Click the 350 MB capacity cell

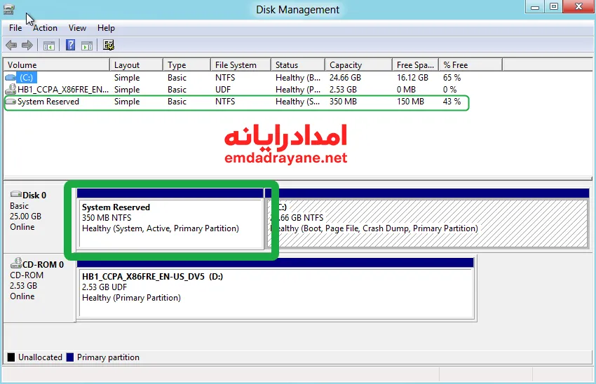343,102
